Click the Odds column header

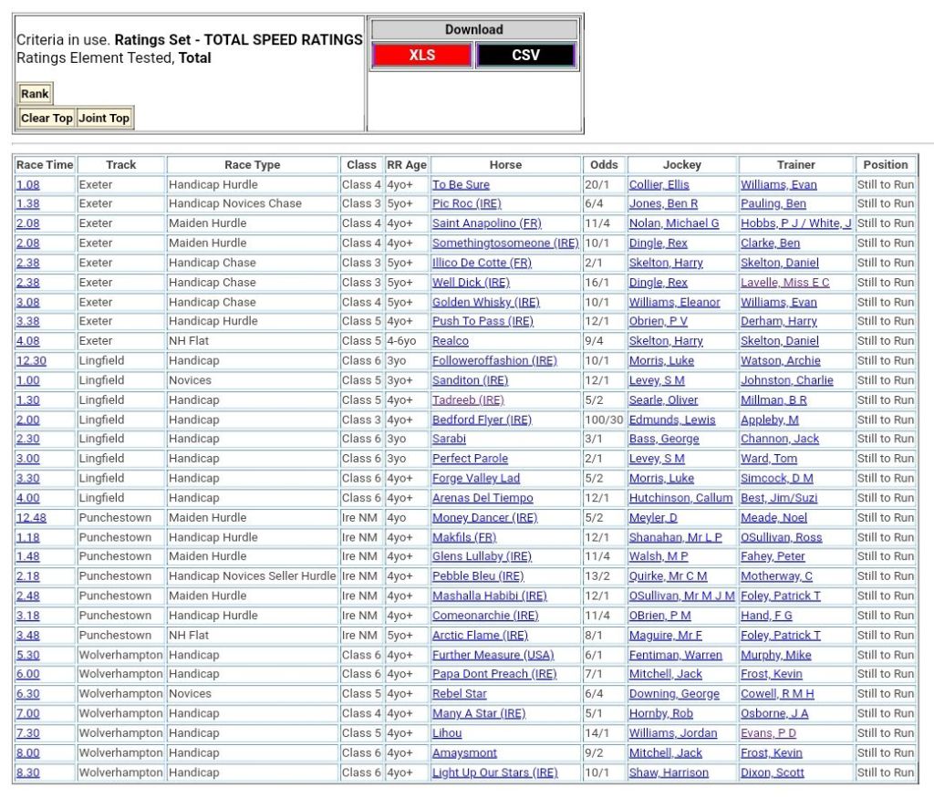coord(604,165)
